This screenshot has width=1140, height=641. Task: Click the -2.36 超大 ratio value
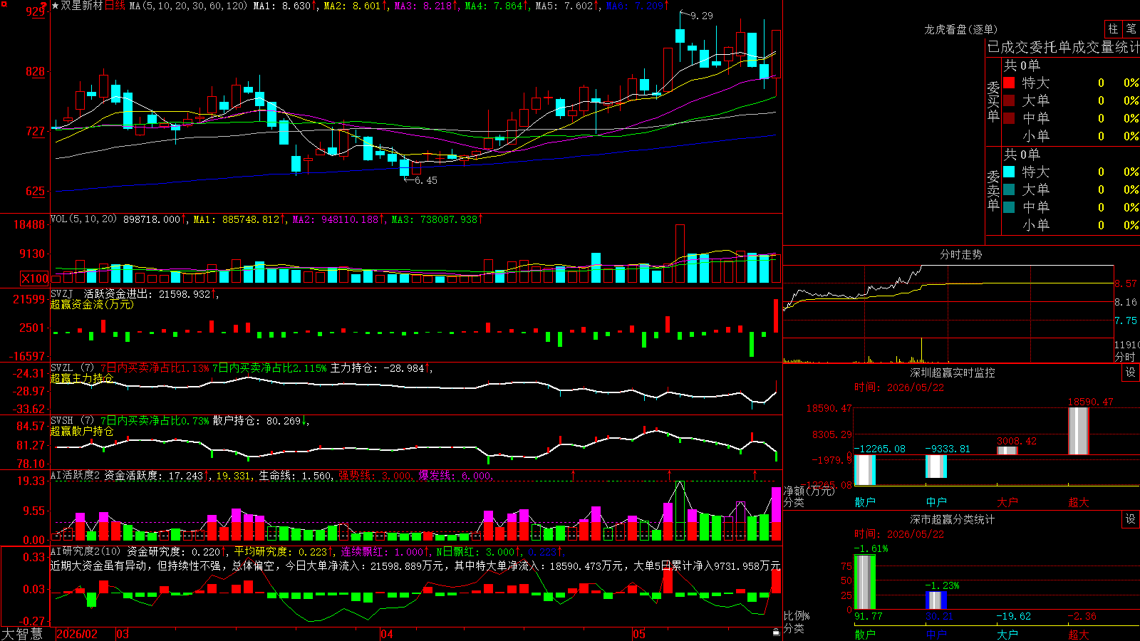1082,616
